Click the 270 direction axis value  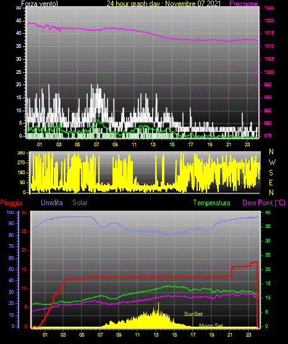(x=21, y=162)
